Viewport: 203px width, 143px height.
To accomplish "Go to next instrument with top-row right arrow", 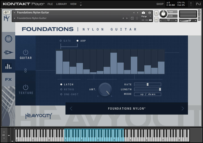I will point(138,13).
